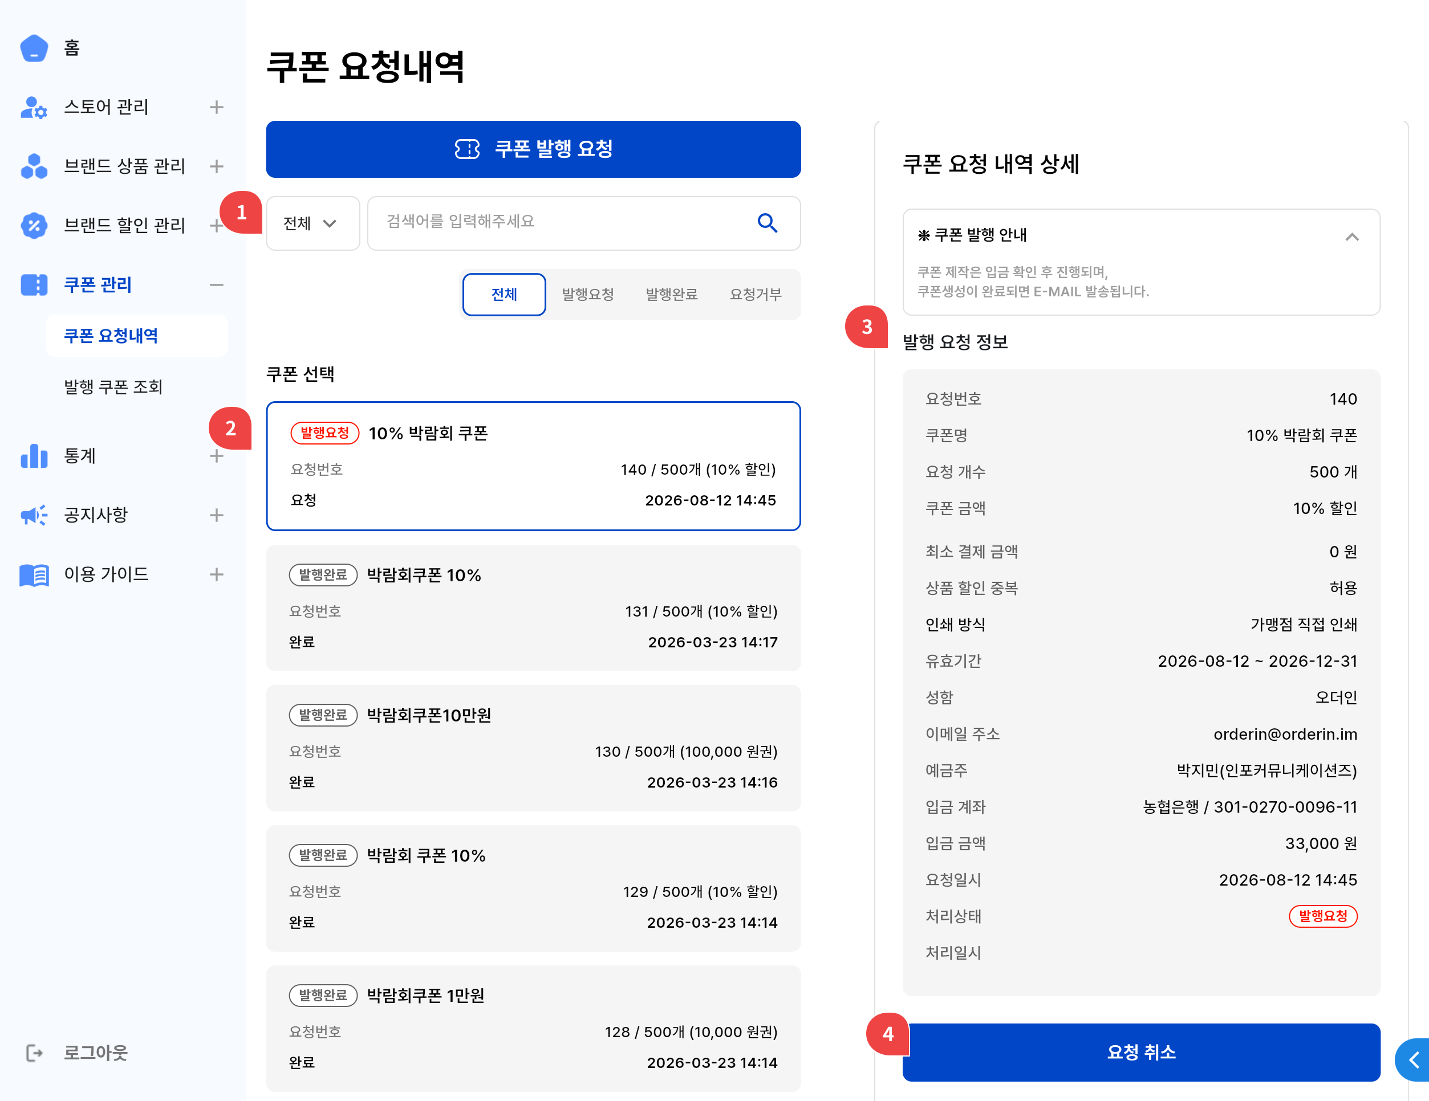The image size is (1429, 1101).
Task: Click the 요청 취소 button
Action: tap(1141, 1052)
